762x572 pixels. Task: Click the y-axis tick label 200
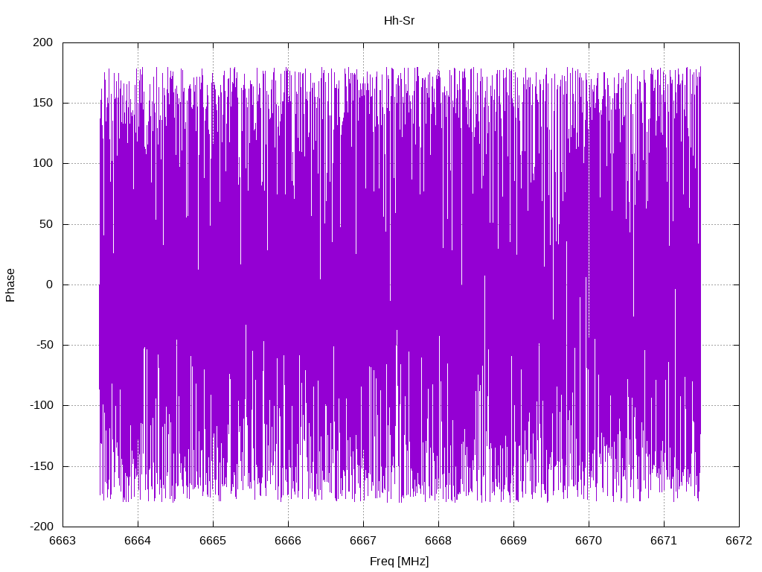[42, 42]
